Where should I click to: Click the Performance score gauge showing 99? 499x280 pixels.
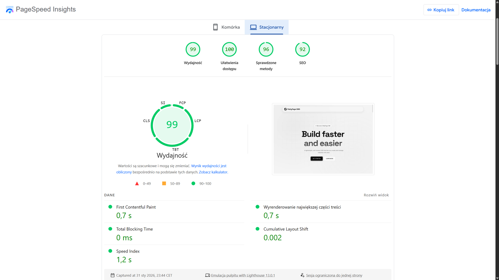193,49
